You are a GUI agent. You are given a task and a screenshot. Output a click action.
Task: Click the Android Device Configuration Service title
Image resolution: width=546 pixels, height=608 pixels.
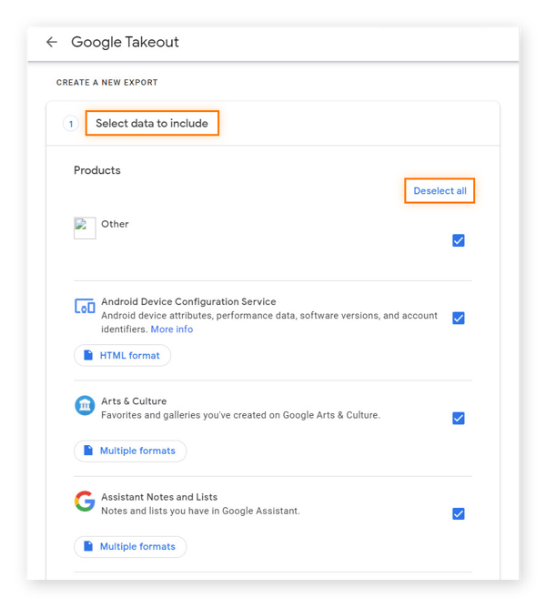[x=188, y=301]
